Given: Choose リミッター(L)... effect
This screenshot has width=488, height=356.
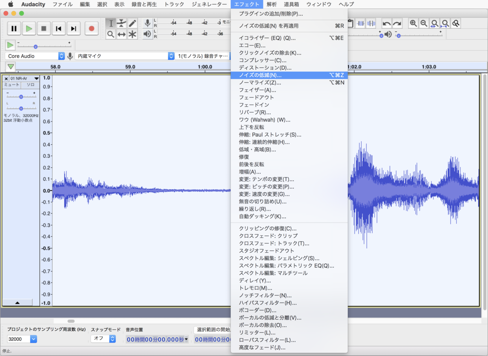Looking at the screenshot, I should coord(289,332).
